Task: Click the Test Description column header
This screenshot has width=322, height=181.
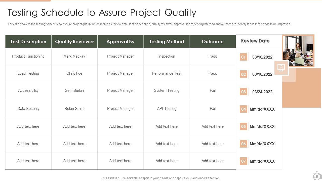Action: tap(28, 41)
